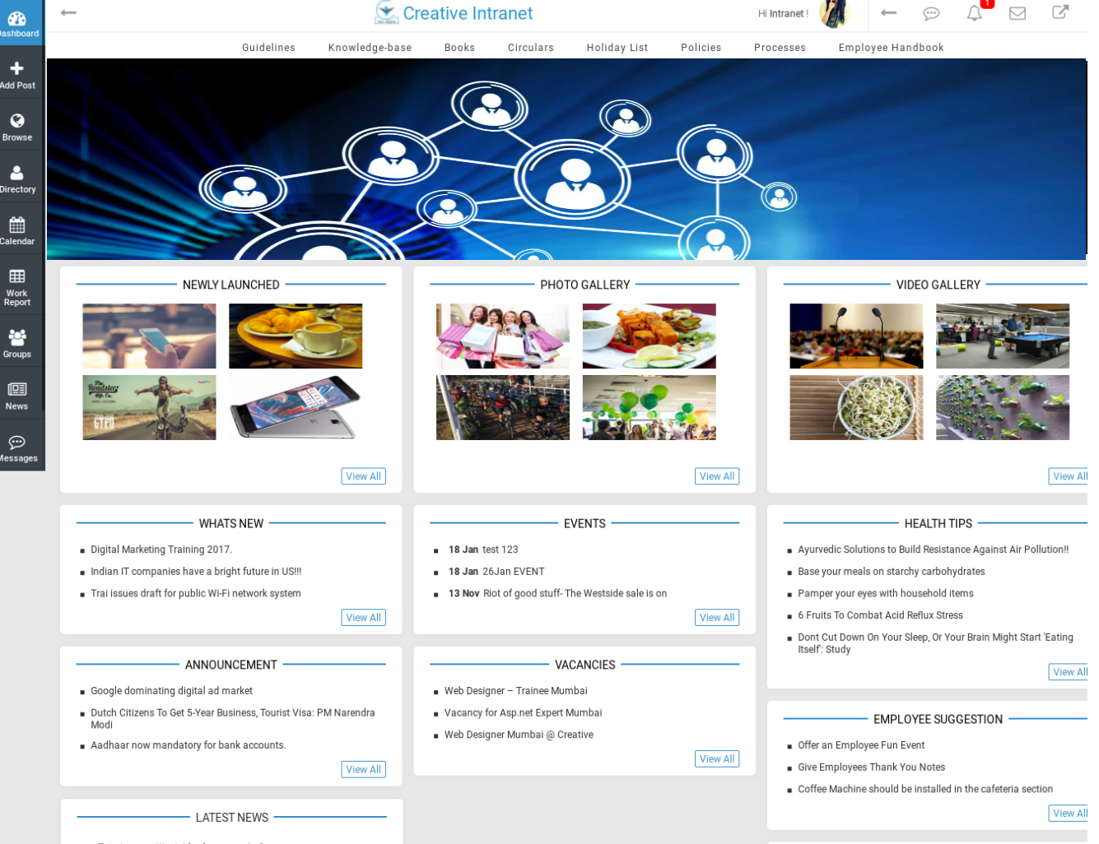Viewport: 1099px width, 844px height.
Task: Click View All in Photo Gallery
Action: (x=716, y=476)
